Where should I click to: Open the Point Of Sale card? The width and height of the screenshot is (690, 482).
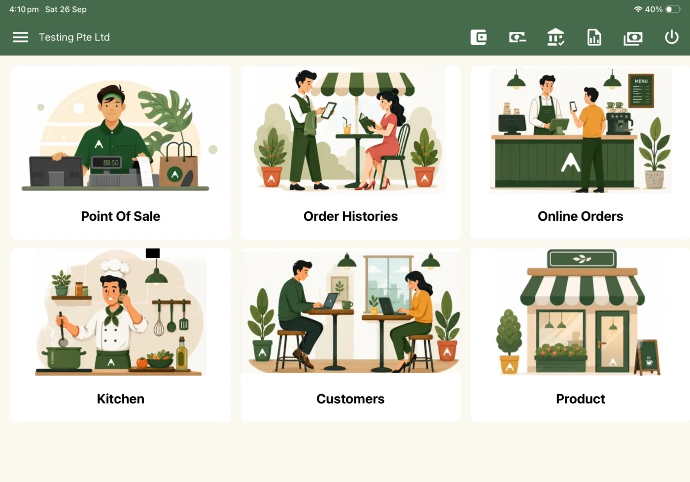(121, 153)
